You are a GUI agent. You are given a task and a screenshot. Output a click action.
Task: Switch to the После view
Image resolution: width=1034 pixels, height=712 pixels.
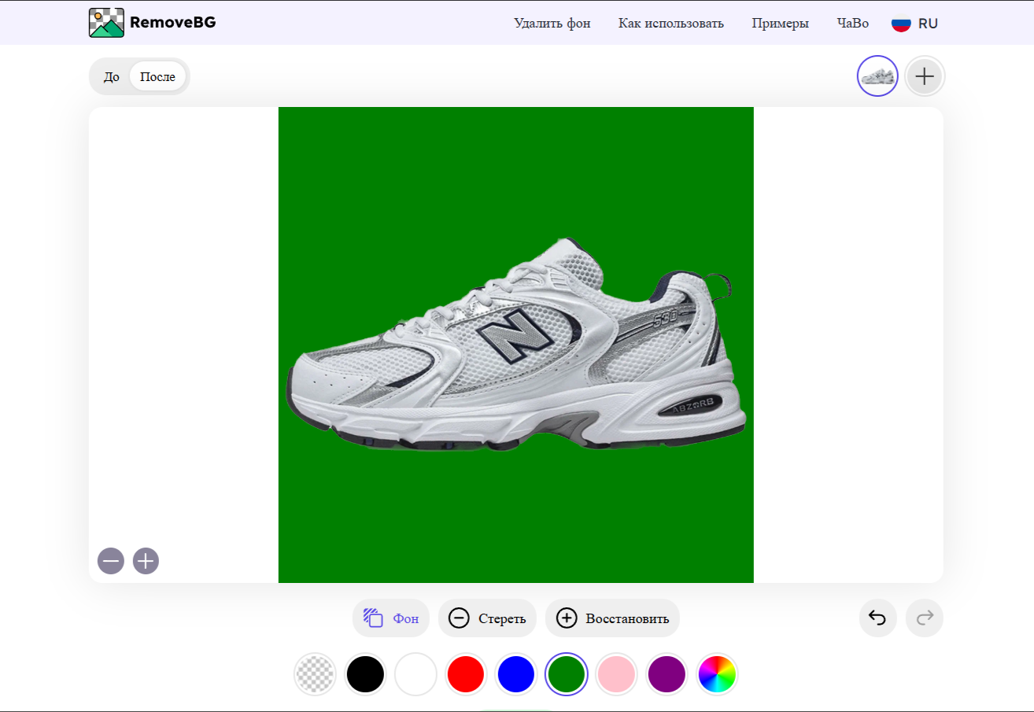tap(157, 77)
